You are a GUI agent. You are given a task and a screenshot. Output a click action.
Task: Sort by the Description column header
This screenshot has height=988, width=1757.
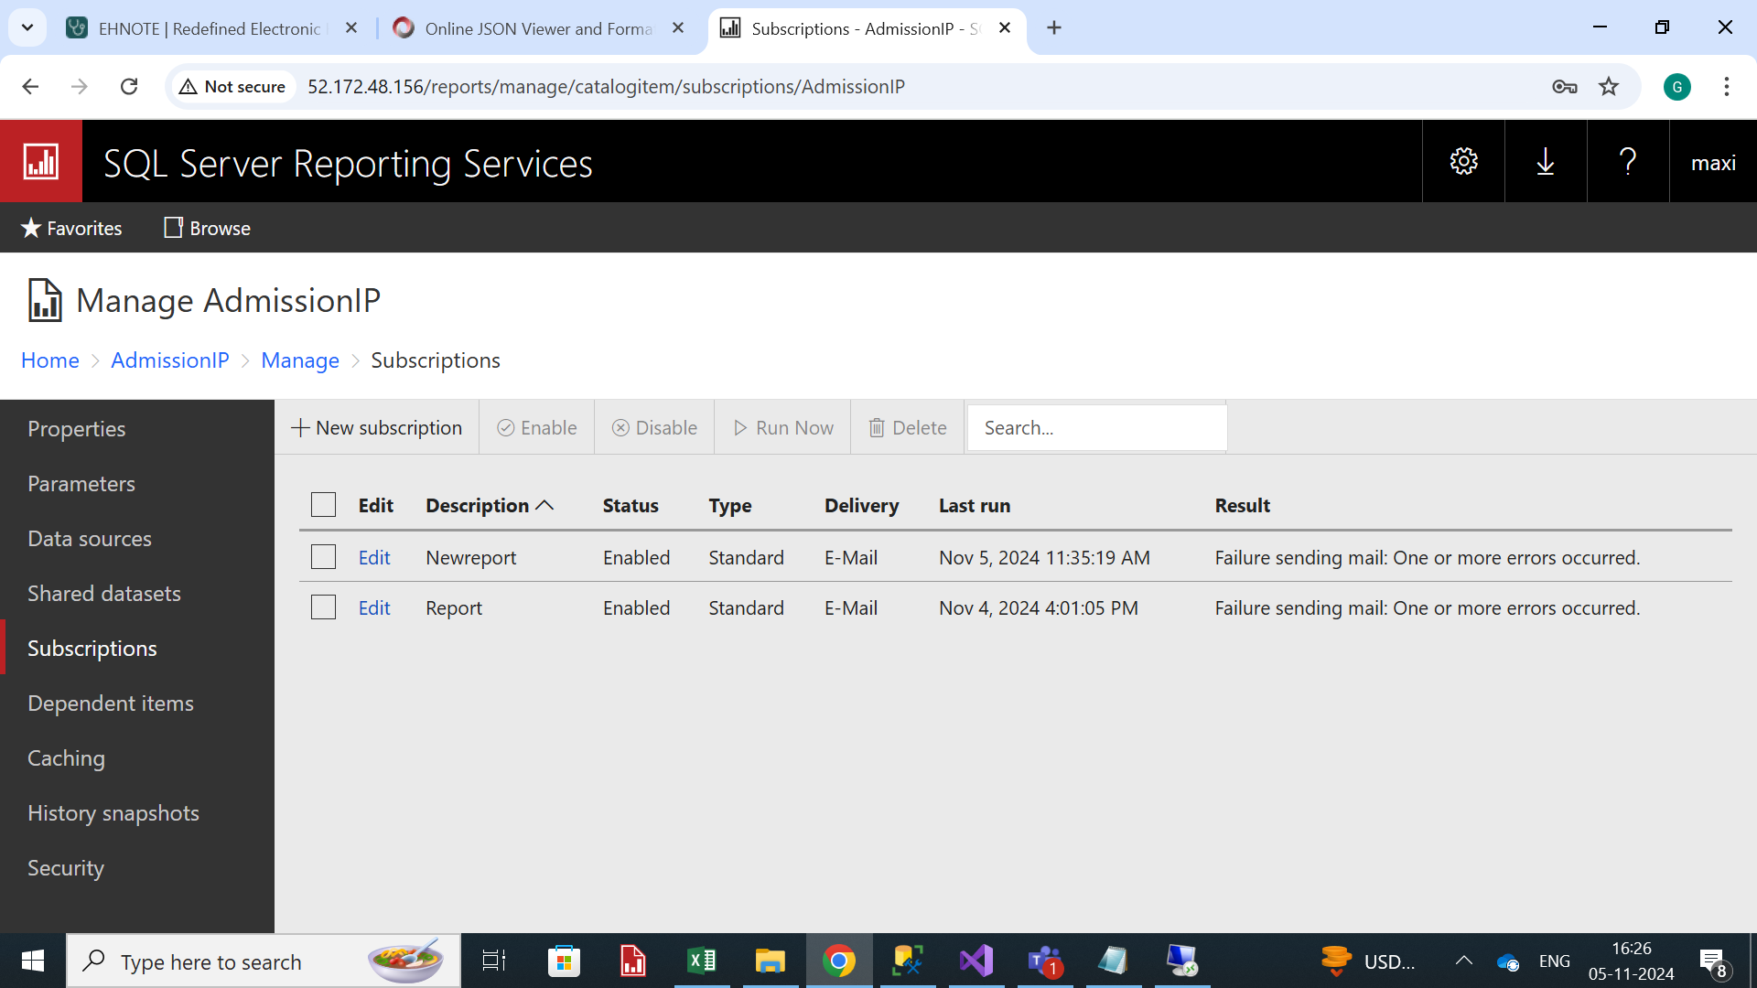click(x=490, y=505)
